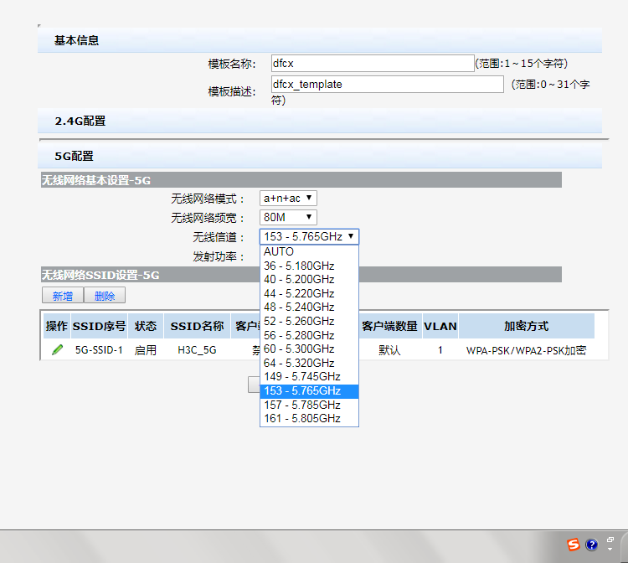The image size is (628, 563).
Task: Click the 无线信道 label
Action: point(218,237)
